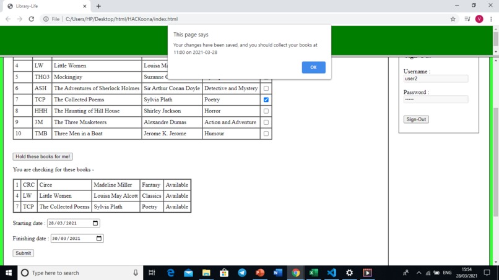
Task: Click the Starting date field
Action: click(74, 223)
